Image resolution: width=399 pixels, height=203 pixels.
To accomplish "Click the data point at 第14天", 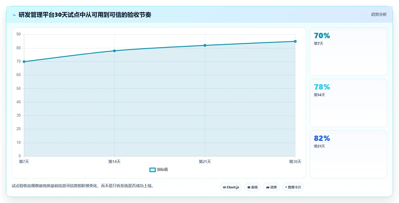I will [x=114, y=51].
